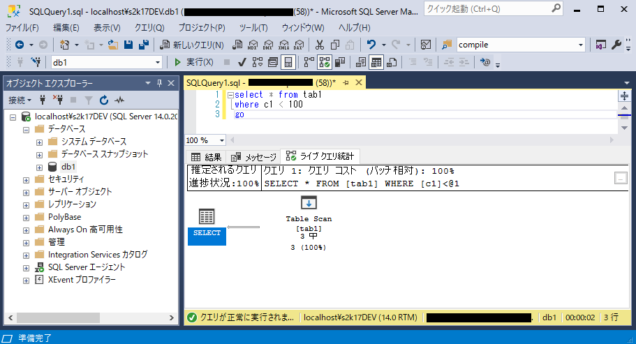This screenshot has height=344, width=636.
Task: Open the クエリ(Q) menu
Action: tap(149, 27)
